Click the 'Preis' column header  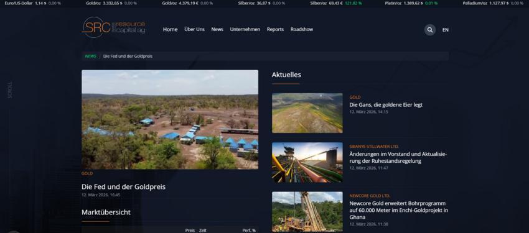coord(190,231)
